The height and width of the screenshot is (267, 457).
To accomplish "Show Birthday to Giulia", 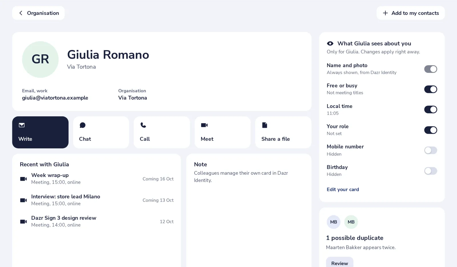I will (x=430, y=171).
